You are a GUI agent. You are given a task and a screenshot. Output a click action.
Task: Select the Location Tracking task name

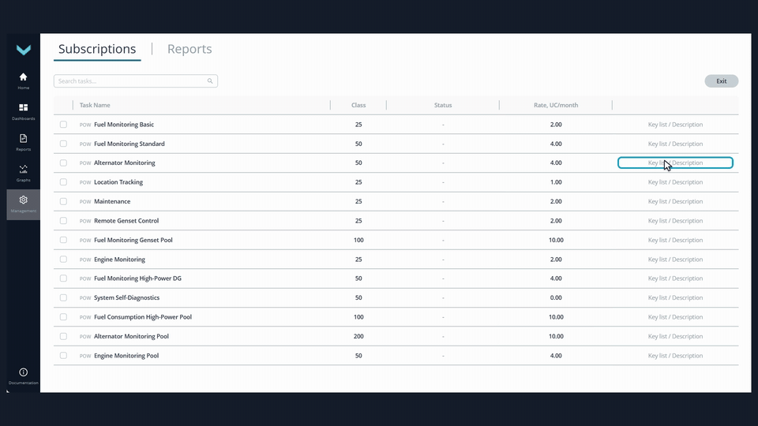pos(118,182)
